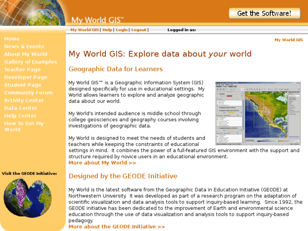Visit the Student Page
Image resolution: width=308 pixels, height=231 pixels.
pos(23,85)
